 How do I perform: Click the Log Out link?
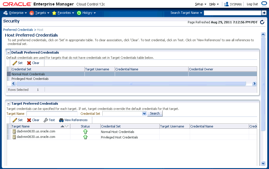[x=252, y=4]
